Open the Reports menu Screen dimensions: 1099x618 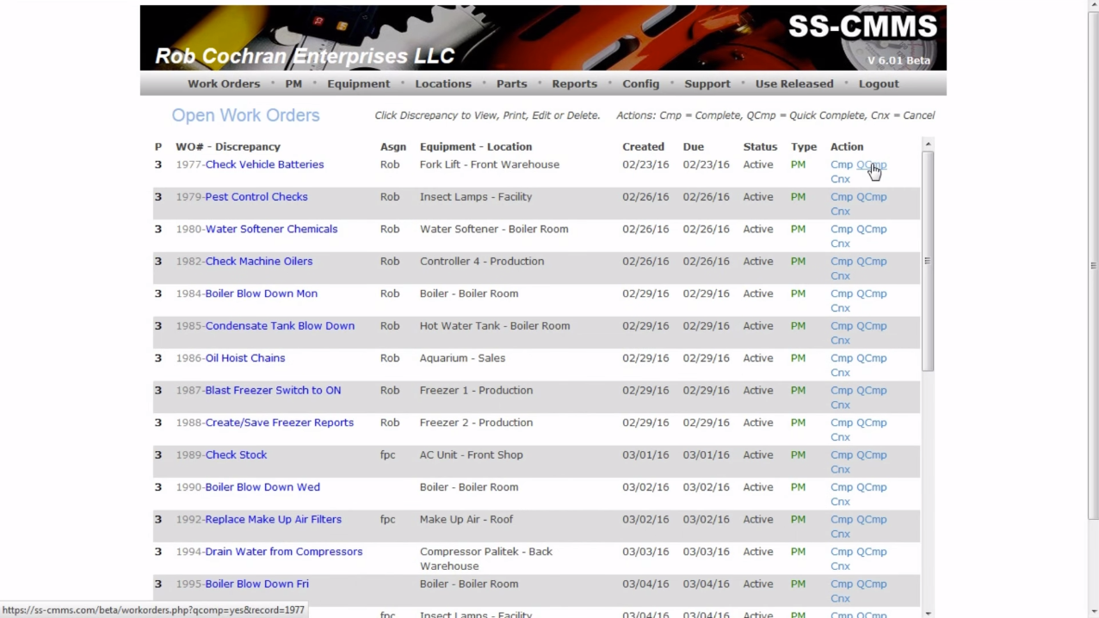tap(575, 83)
